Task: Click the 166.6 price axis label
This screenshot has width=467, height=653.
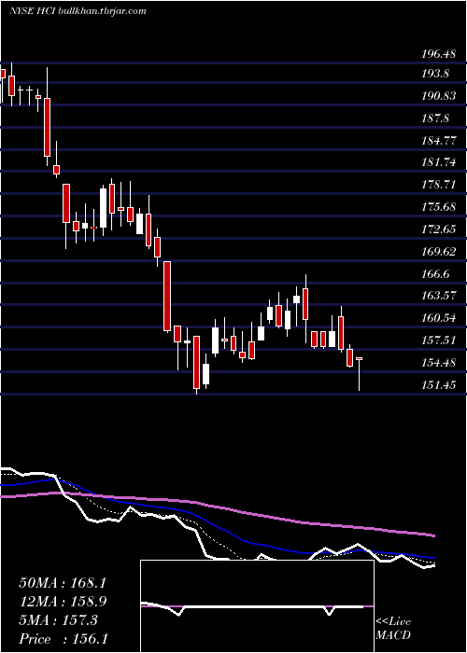Action: coord(435,274)
